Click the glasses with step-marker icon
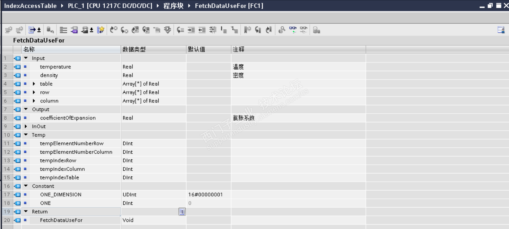 [x=303, y=30]
